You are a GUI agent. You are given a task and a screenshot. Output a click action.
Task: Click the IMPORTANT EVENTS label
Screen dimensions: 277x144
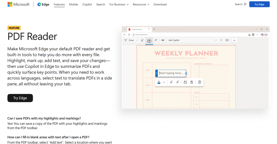[203, 64]
